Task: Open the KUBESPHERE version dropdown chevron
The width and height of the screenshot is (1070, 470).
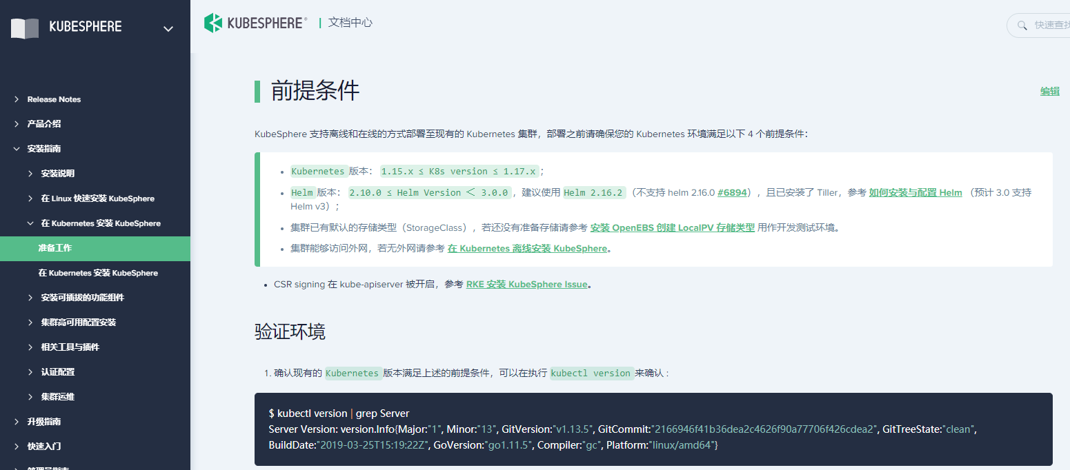Action: click(x=168, y=29)
